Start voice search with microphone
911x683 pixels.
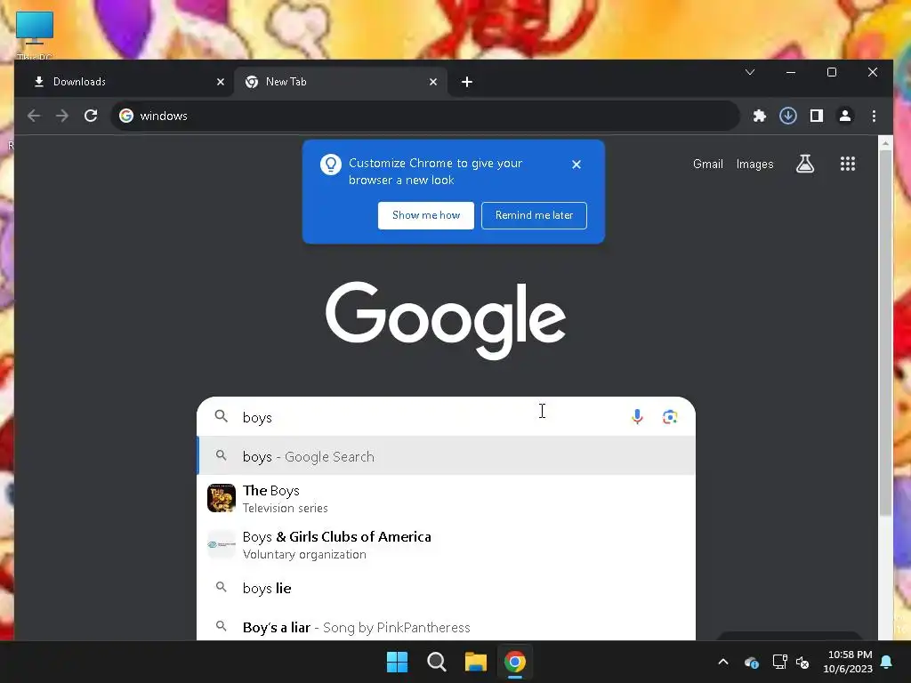(x=637, y=416)
